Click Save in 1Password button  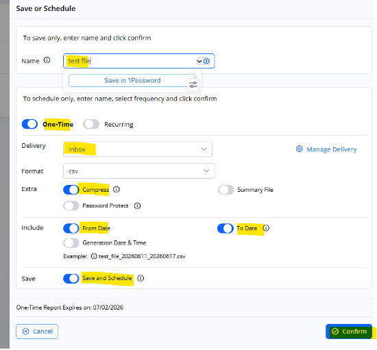pos(132,80)
